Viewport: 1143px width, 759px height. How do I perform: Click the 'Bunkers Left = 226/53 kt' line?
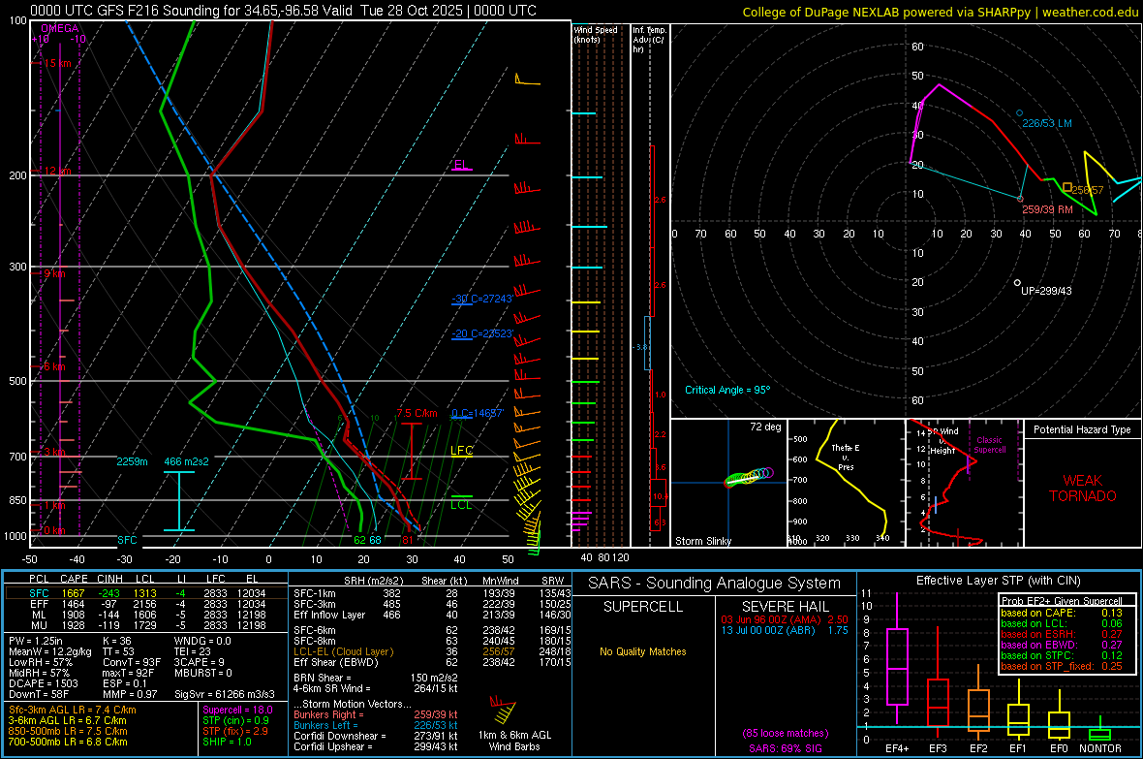click(376, 725)
